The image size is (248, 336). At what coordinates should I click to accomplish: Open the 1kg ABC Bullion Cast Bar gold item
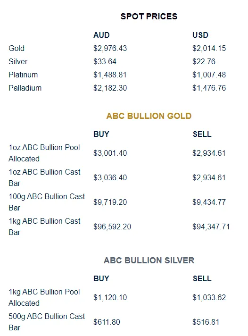pyautogui.click(x=44, y=227)
